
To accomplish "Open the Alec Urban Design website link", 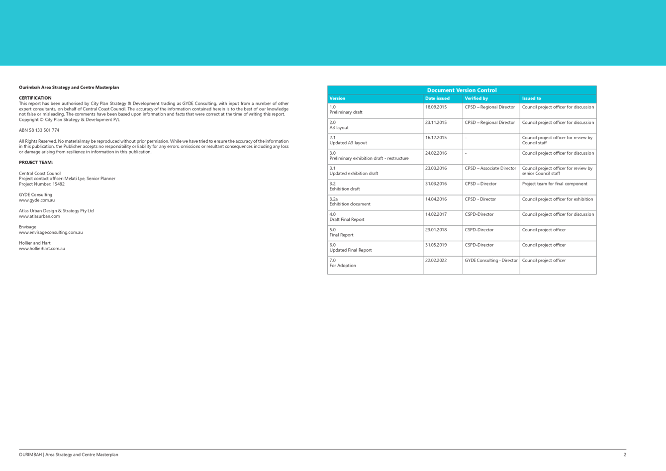I will (39, 216).
